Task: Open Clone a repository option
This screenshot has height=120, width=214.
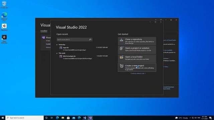Action: pyautogui.click(x=137, y=41)
